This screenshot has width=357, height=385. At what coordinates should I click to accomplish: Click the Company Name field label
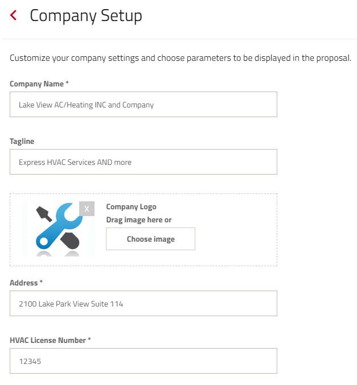(x=36, y=84)
